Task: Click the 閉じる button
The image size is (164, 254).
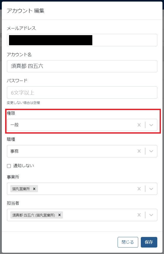Action: [128, 242]
